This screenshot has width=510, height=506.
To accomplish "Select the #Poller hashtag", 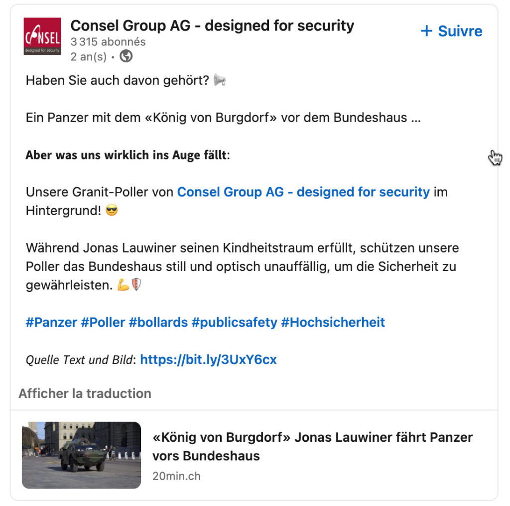I will [103, 322].
